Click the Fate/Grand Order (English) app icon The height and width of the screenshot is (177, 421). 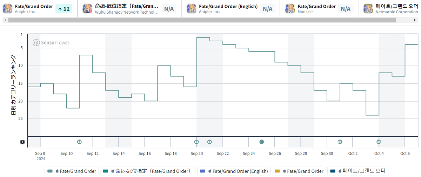tap(192, 9)
